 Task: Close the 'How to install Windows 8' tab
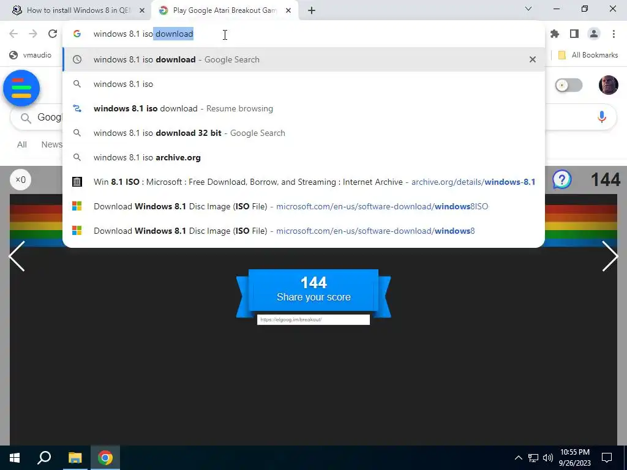tap(142, 10)
